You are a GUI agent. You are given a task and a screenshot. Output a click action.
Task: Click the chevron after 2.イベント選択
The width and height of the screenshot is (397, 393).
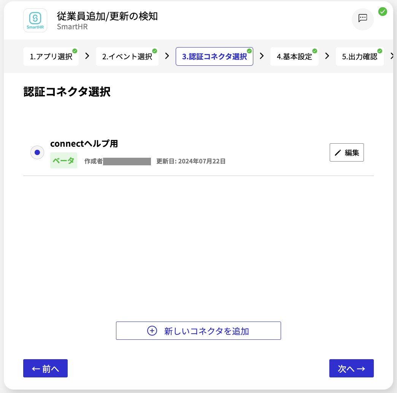(x=167, y=56)
